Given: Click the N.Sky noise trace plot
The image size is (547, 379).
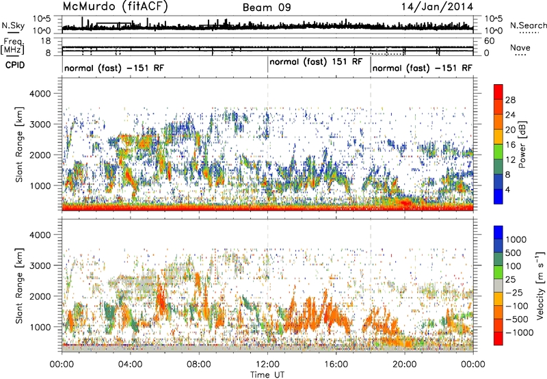Looking at the screenshot, I should (x=267, y=25).
